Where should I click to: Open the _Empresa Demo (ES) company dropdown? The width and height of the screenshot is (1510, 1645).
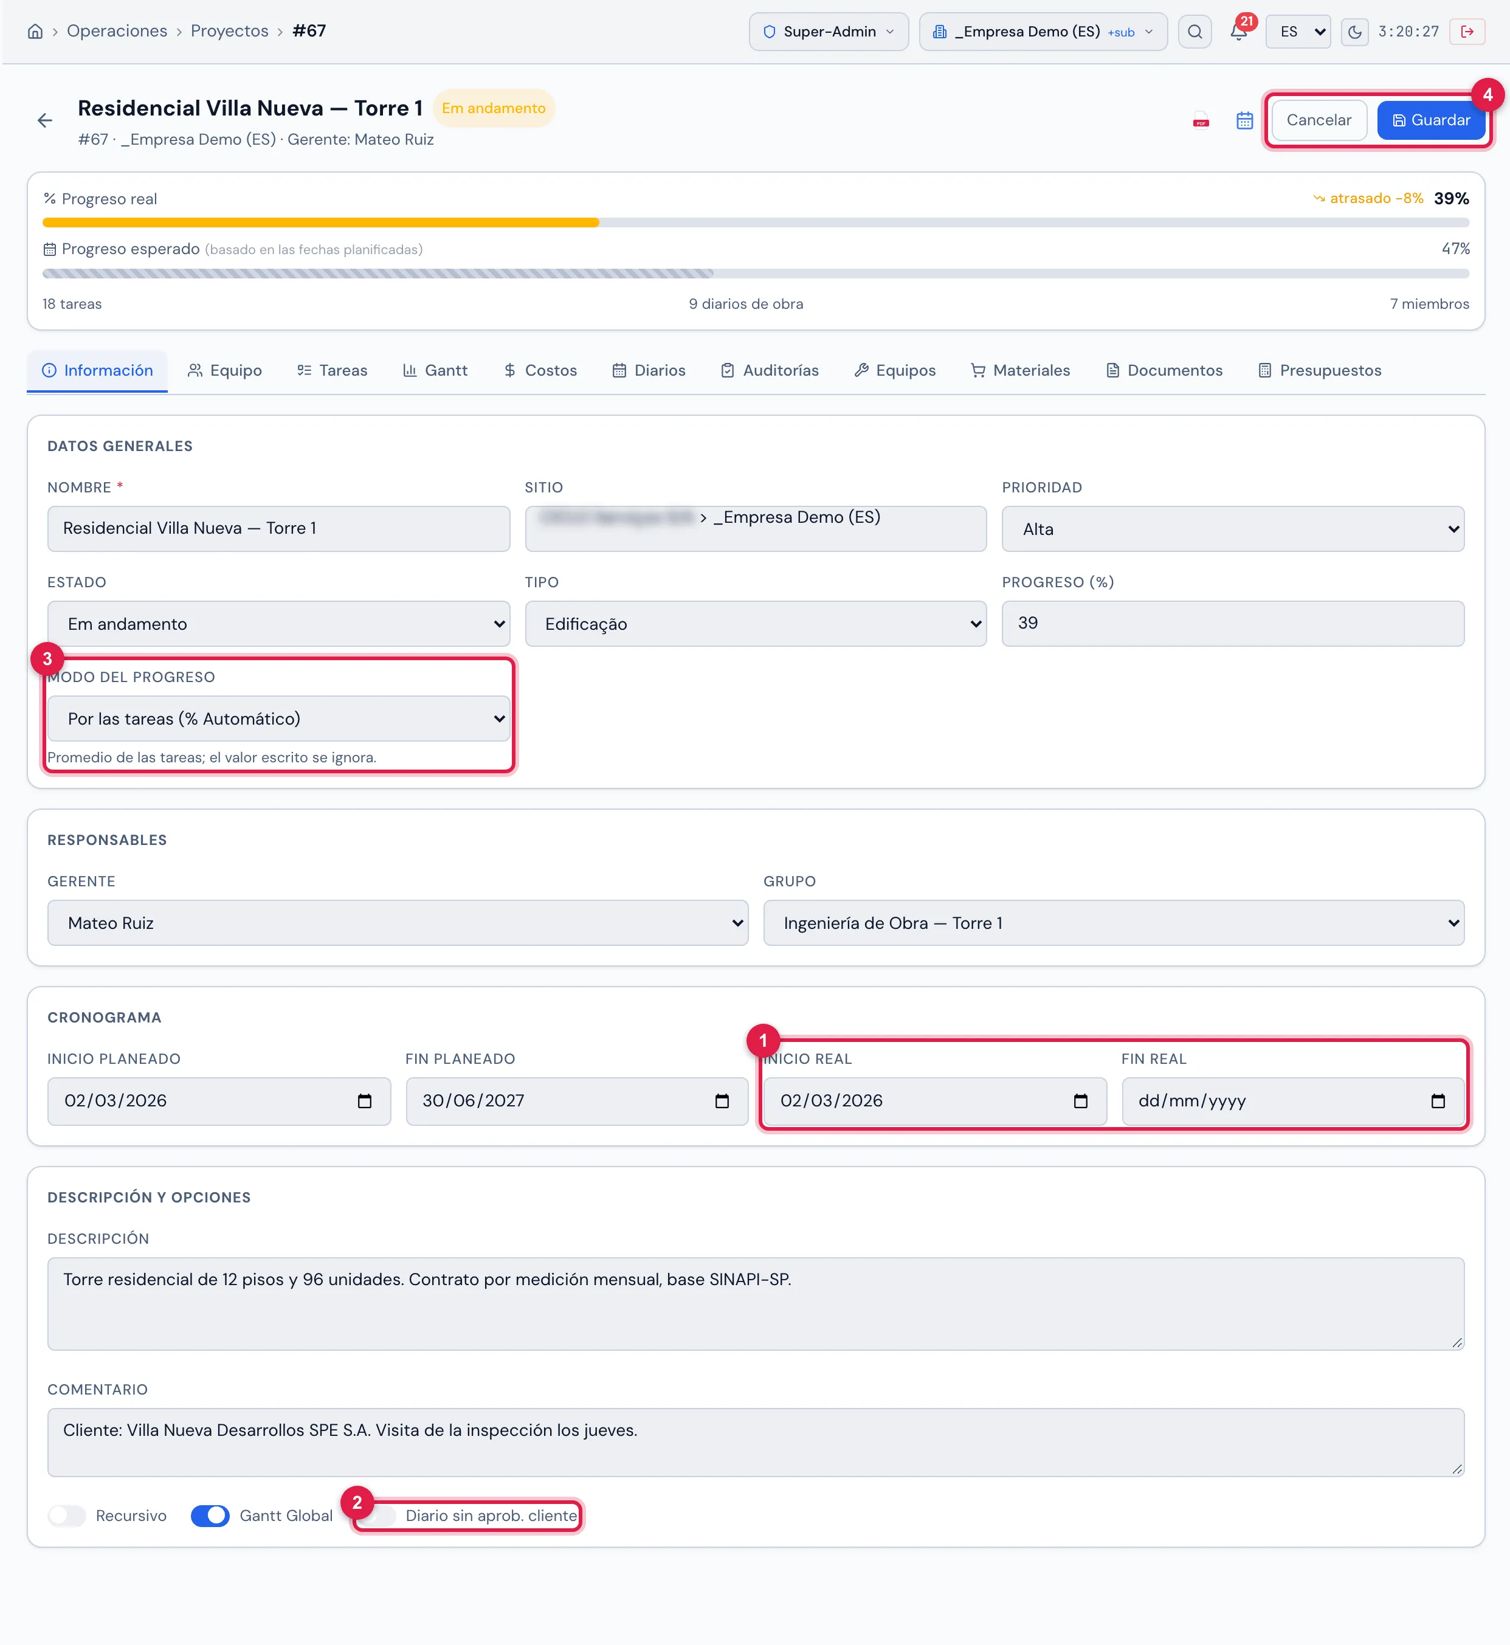(x=1043, y=32)
